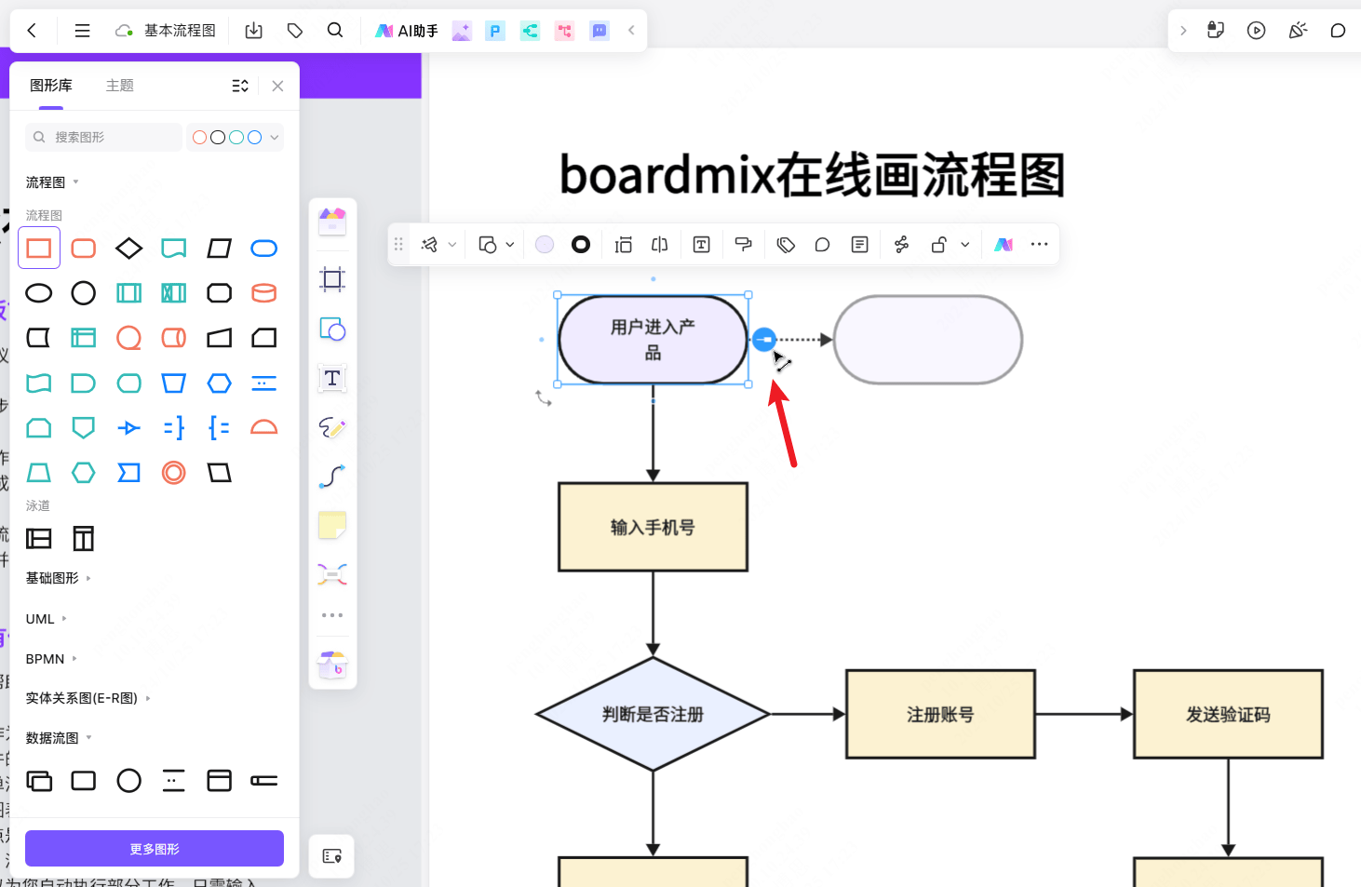This screenshot has width=1361, height=887.
Task: Select the parallelogram data shape
Action: [220, 248]
